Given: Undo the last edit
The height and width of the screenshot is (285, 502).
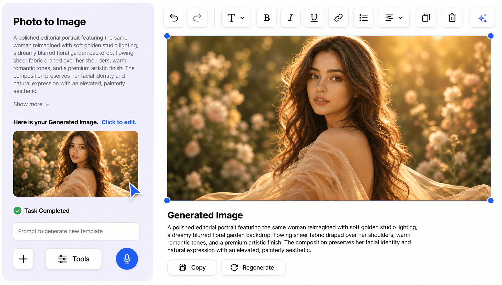Looking at the screenshot, I should pos(174,18).
